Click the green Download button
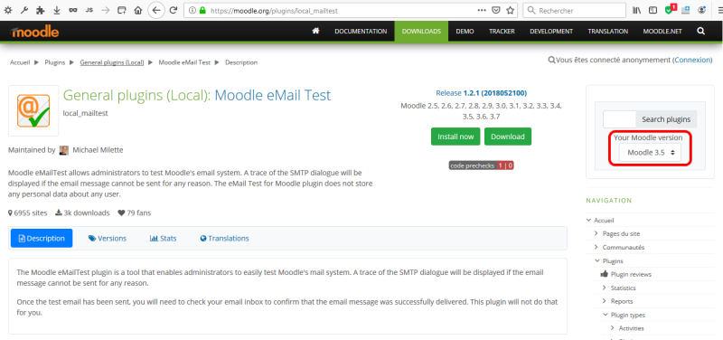The height and width of the screenshot is (340, 723). point(508,137)
